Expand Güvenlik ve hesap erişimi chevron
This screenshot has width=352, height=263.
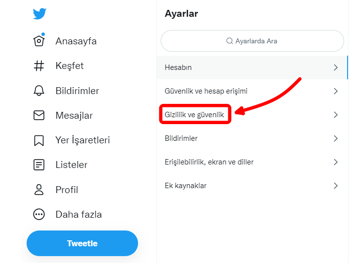336,91
